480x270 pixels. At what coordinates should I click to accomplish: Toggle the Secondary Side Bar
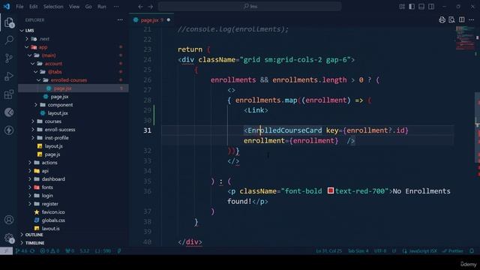tap(431, 7)
